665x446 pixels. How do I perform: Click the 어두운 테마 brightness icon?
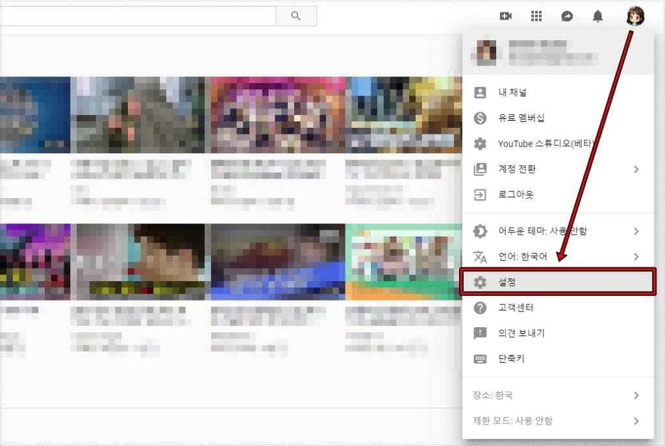click(480, 231)
